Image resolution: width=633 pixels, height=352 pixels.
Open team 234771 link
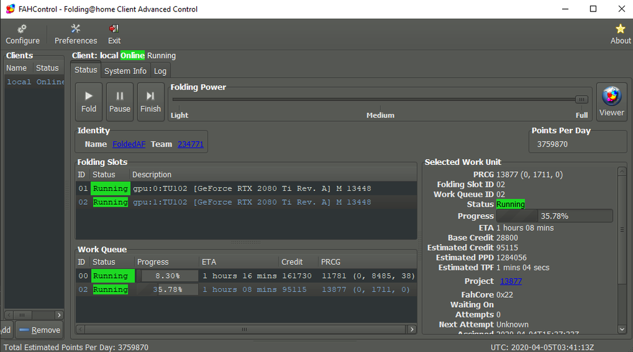(x=191, y=144)
